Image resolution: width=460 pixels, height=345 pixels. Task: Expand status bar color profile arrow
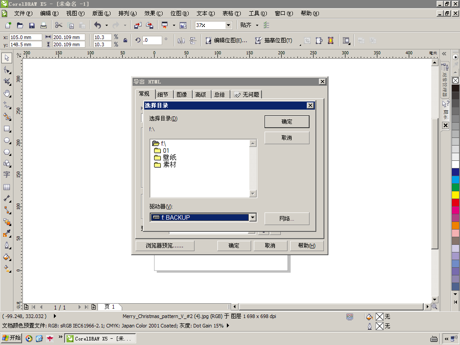pos(228,326)
